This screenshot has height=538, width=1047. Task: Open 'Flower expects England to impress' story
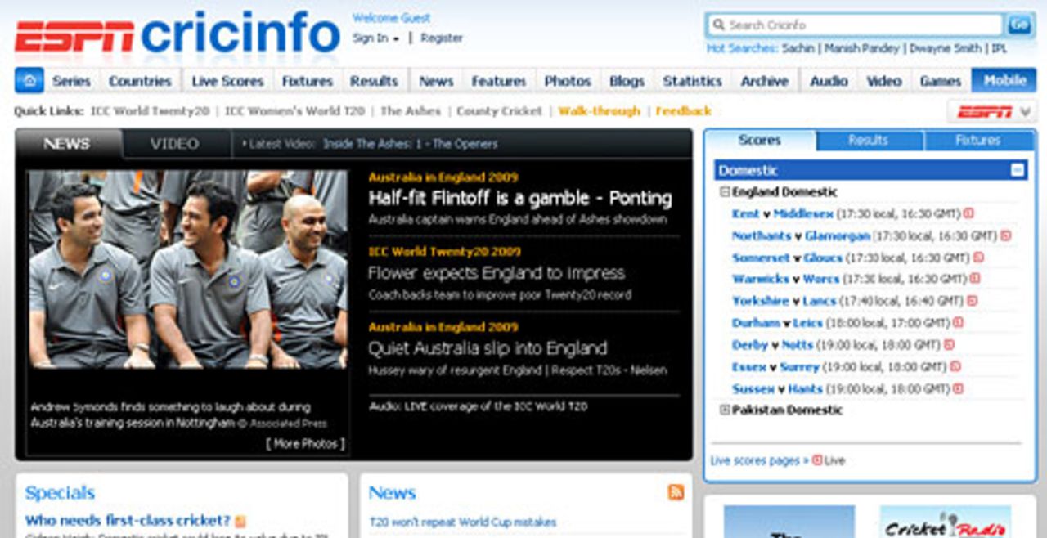coord(497,273)
